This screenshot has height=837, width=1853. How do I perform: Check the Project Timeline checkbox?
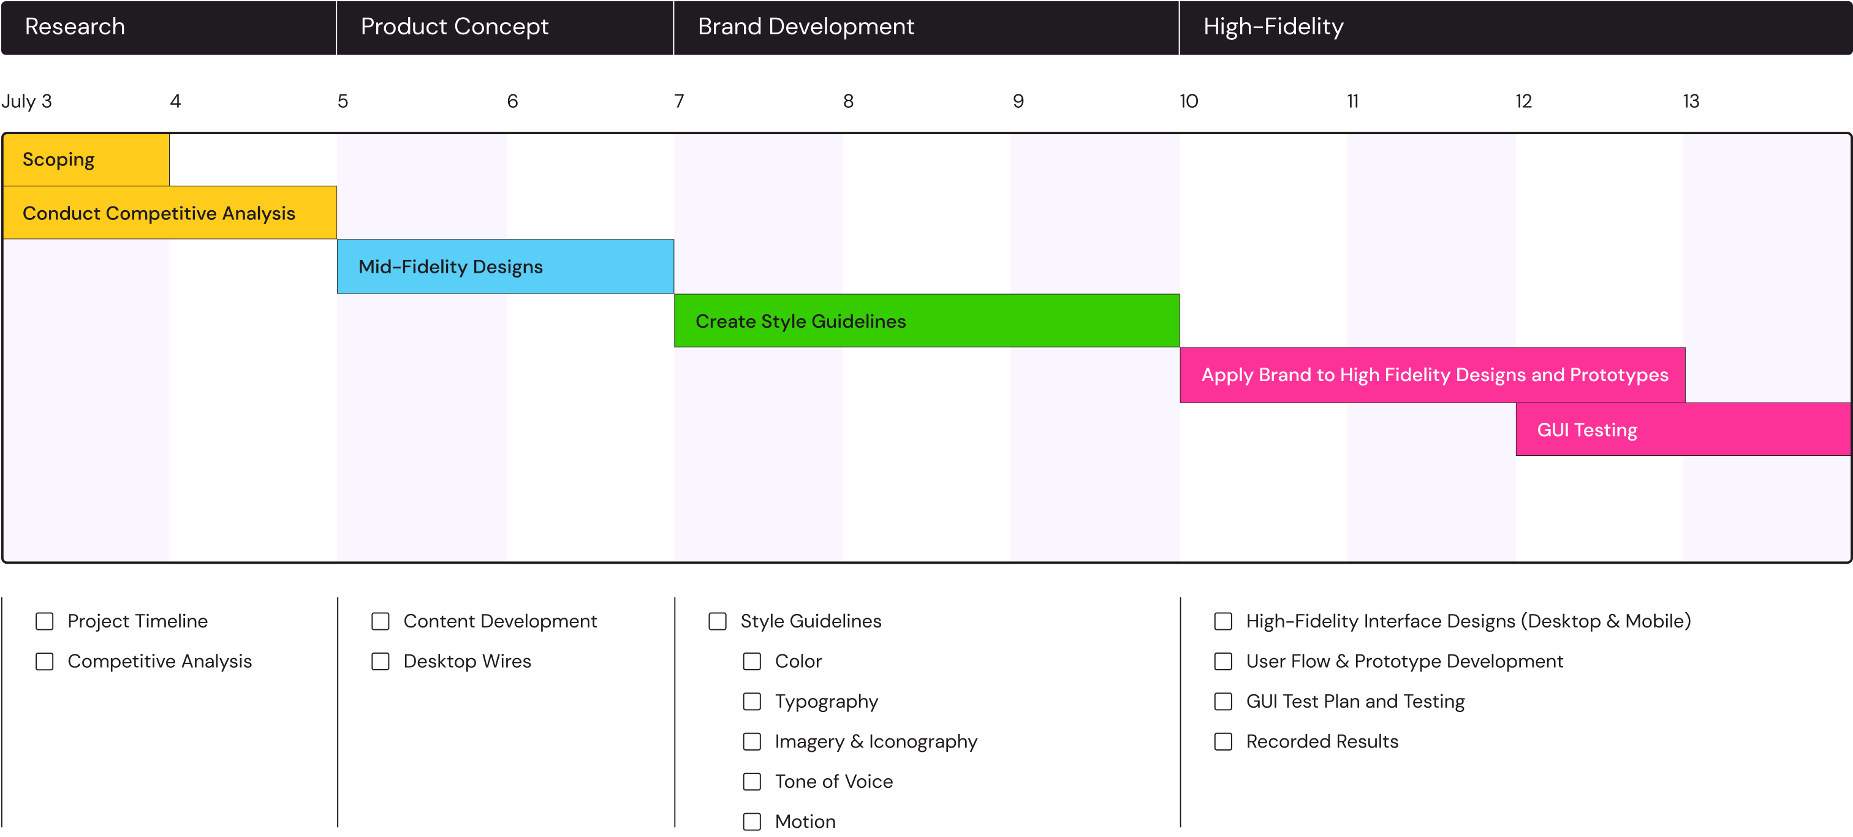pos(45,621)
